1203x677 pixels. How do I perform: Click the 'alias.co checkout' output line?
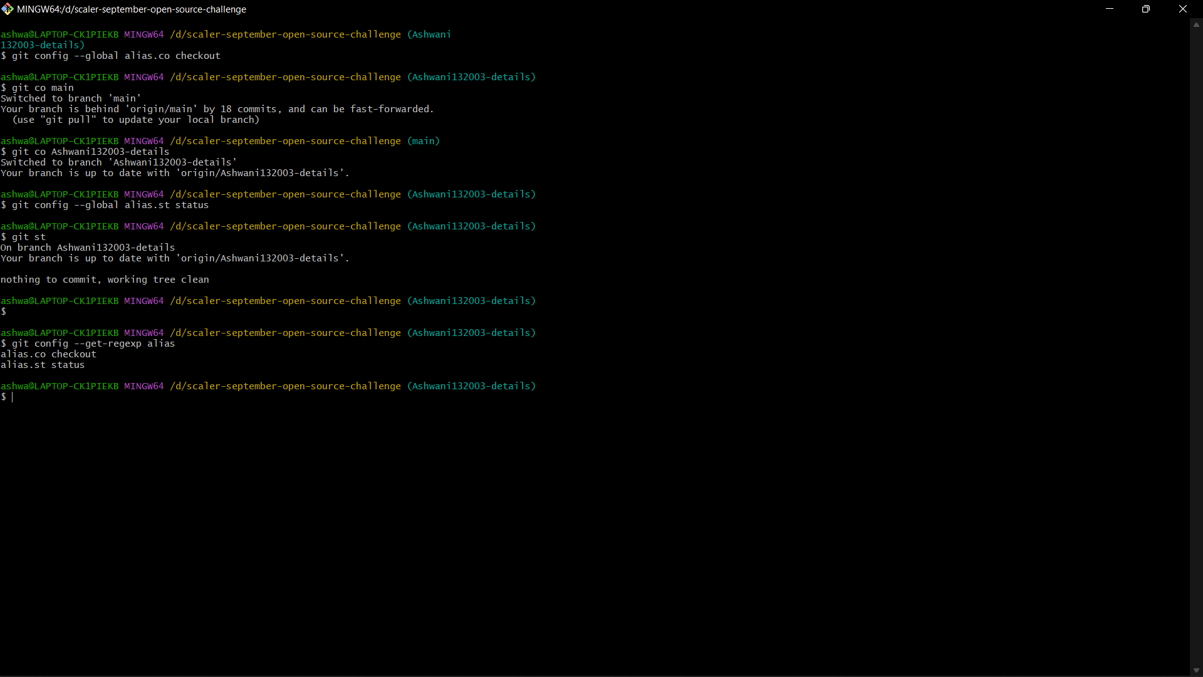48,354
